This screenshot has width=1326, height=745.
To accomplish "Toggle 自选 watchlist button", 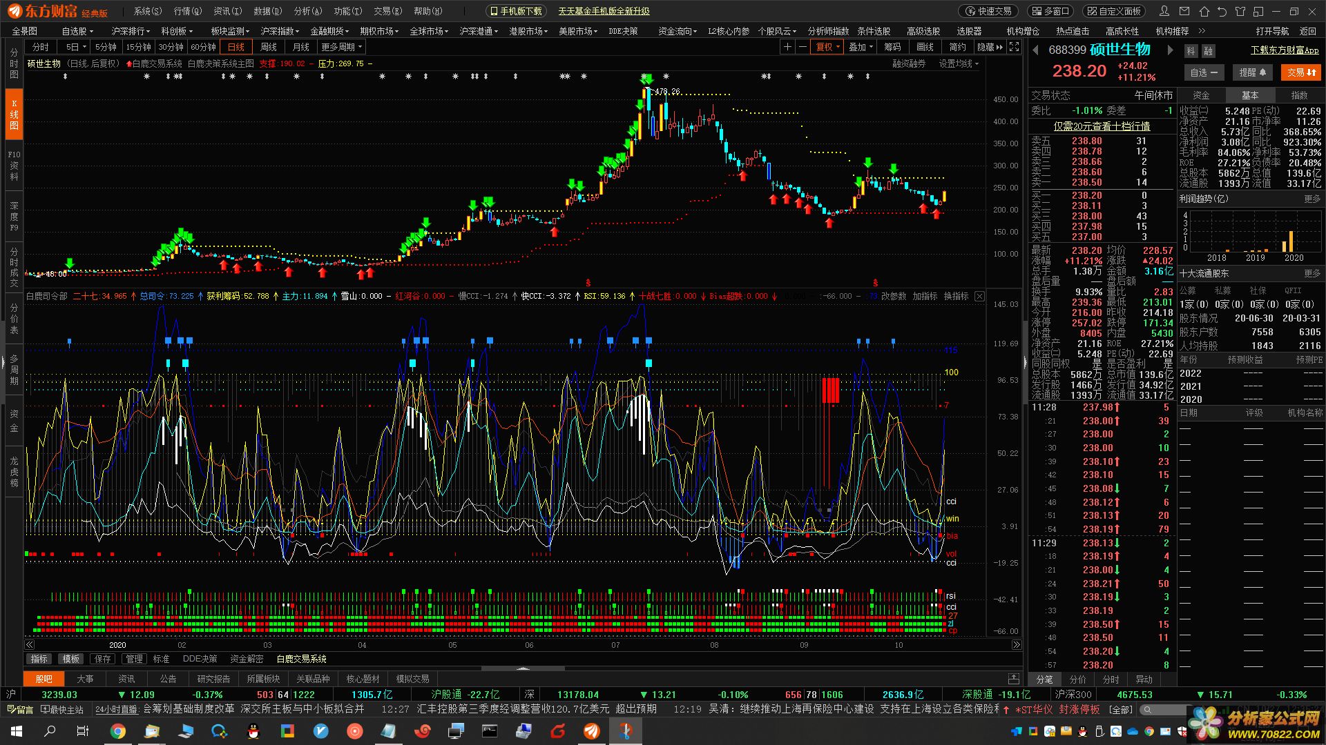I will tap(1204, 72).
